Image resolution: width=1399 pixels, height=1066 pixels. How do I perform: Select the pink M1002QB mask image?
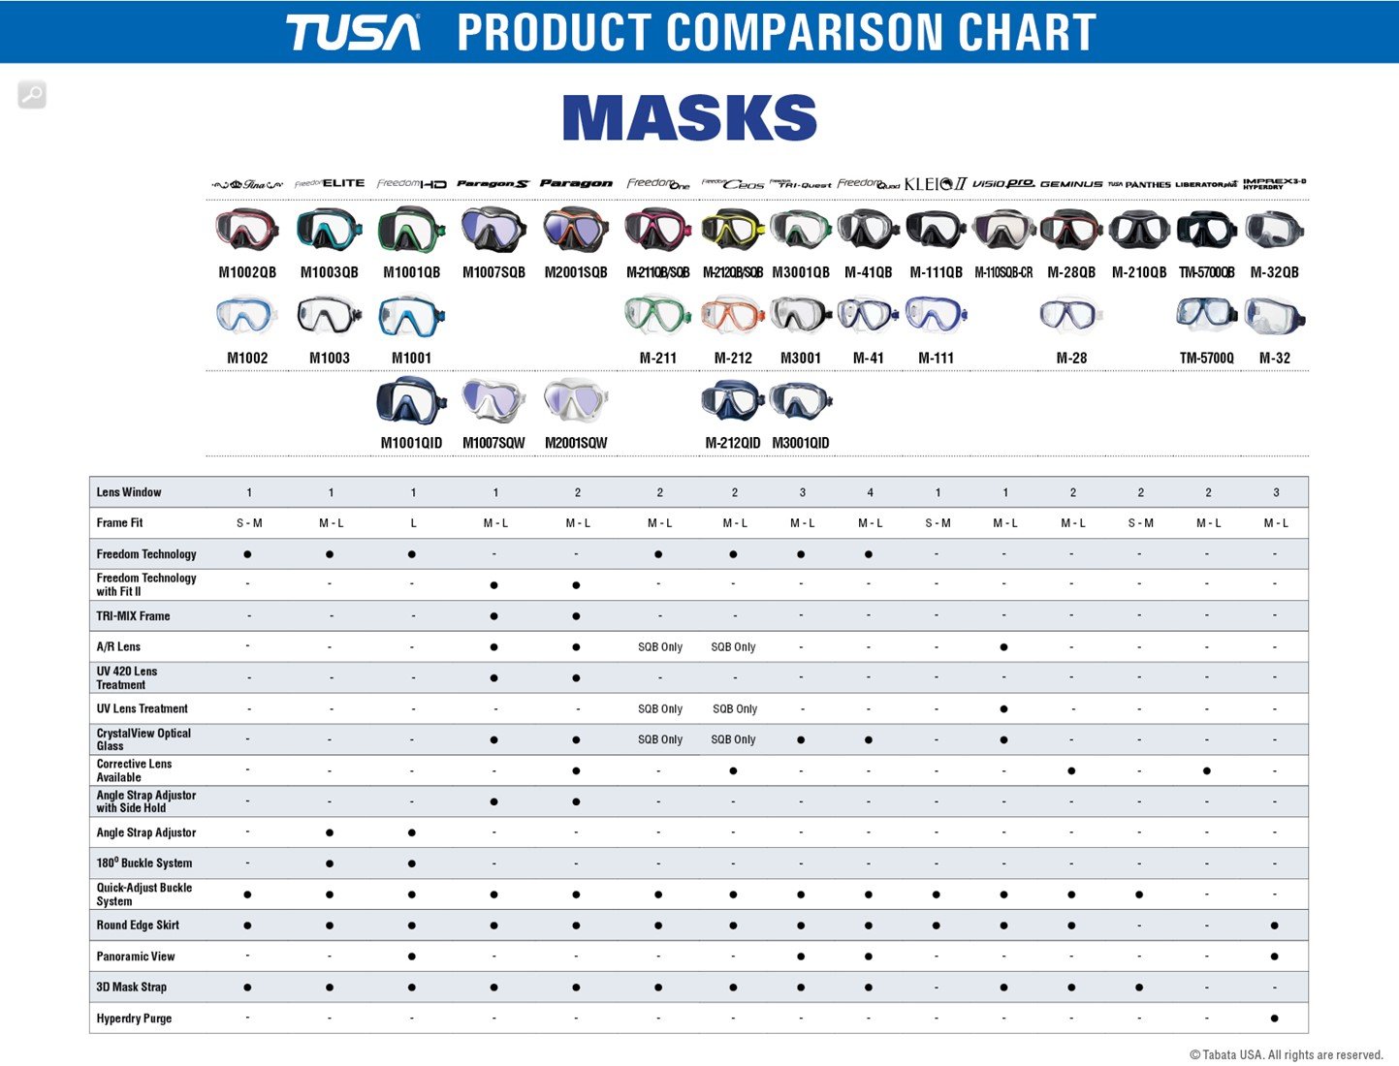(247, 230)
